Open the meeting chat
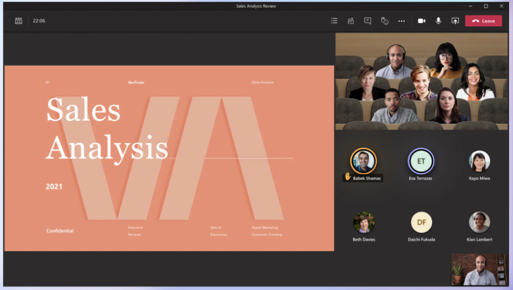The width and height of the screenshot is (513, 290). point(367,21)
